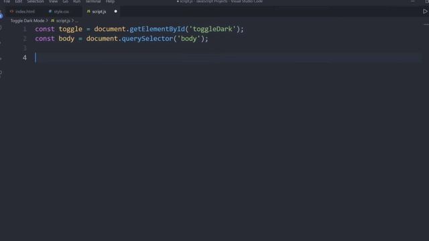Open the View menu
The image size is (429, 241).
click(x=54, y=1)
